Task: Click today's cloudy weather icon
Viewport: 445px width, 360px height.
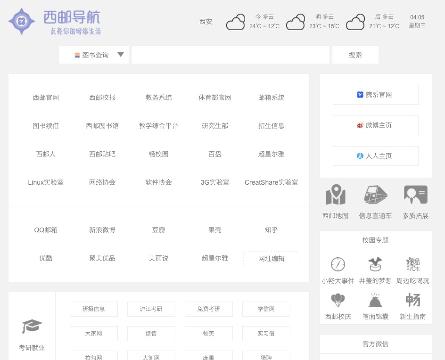Action: 236,22
